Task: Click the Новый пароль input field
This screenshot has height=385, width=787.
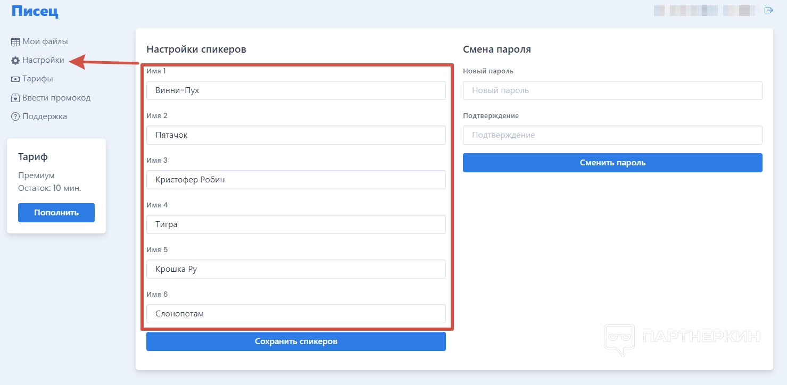Action: 612,90
